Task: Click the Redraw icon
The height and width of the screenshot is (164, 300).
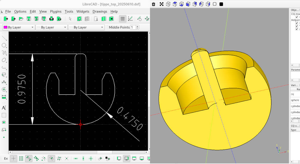Action: pos(139,19)
